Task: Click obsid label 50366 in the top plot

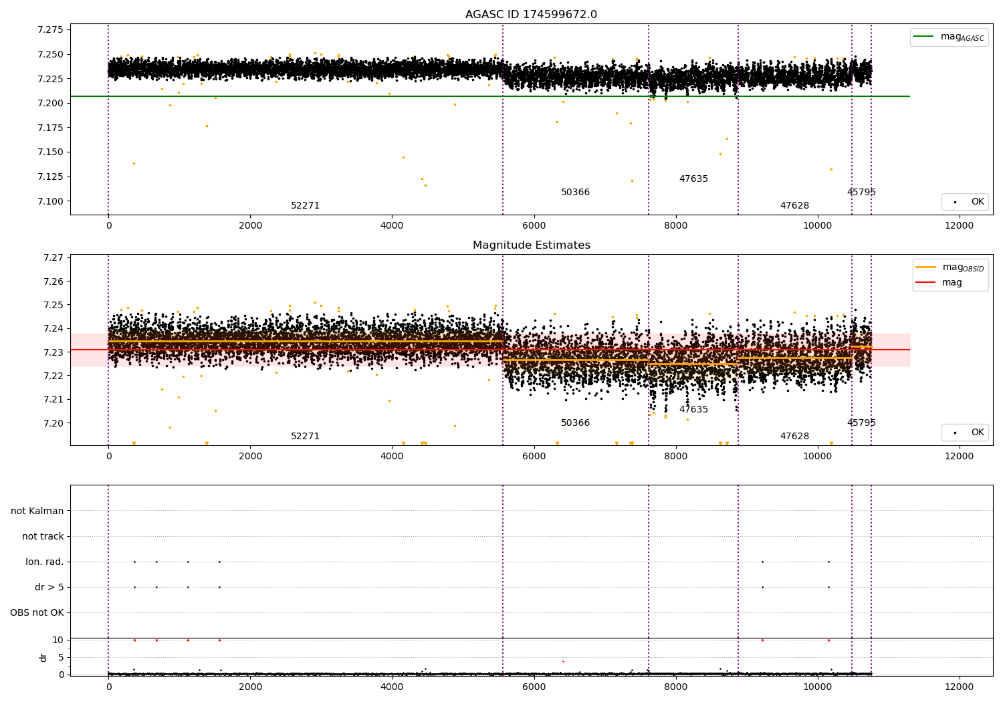Action: click(x=575, y=193)
